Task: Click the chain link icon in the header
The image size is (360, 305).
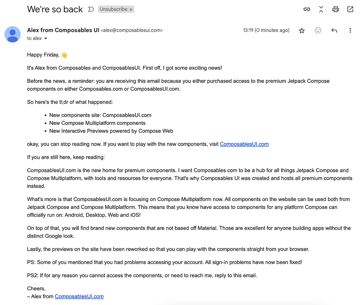Action: (307, 9)
